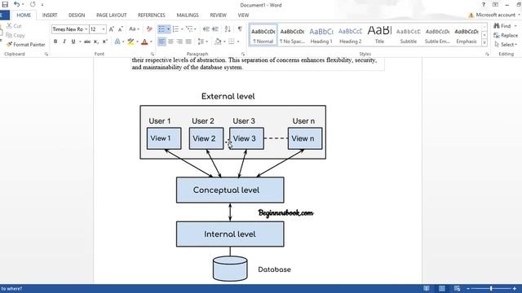Toggle underline formatting

tap(73, 42)
